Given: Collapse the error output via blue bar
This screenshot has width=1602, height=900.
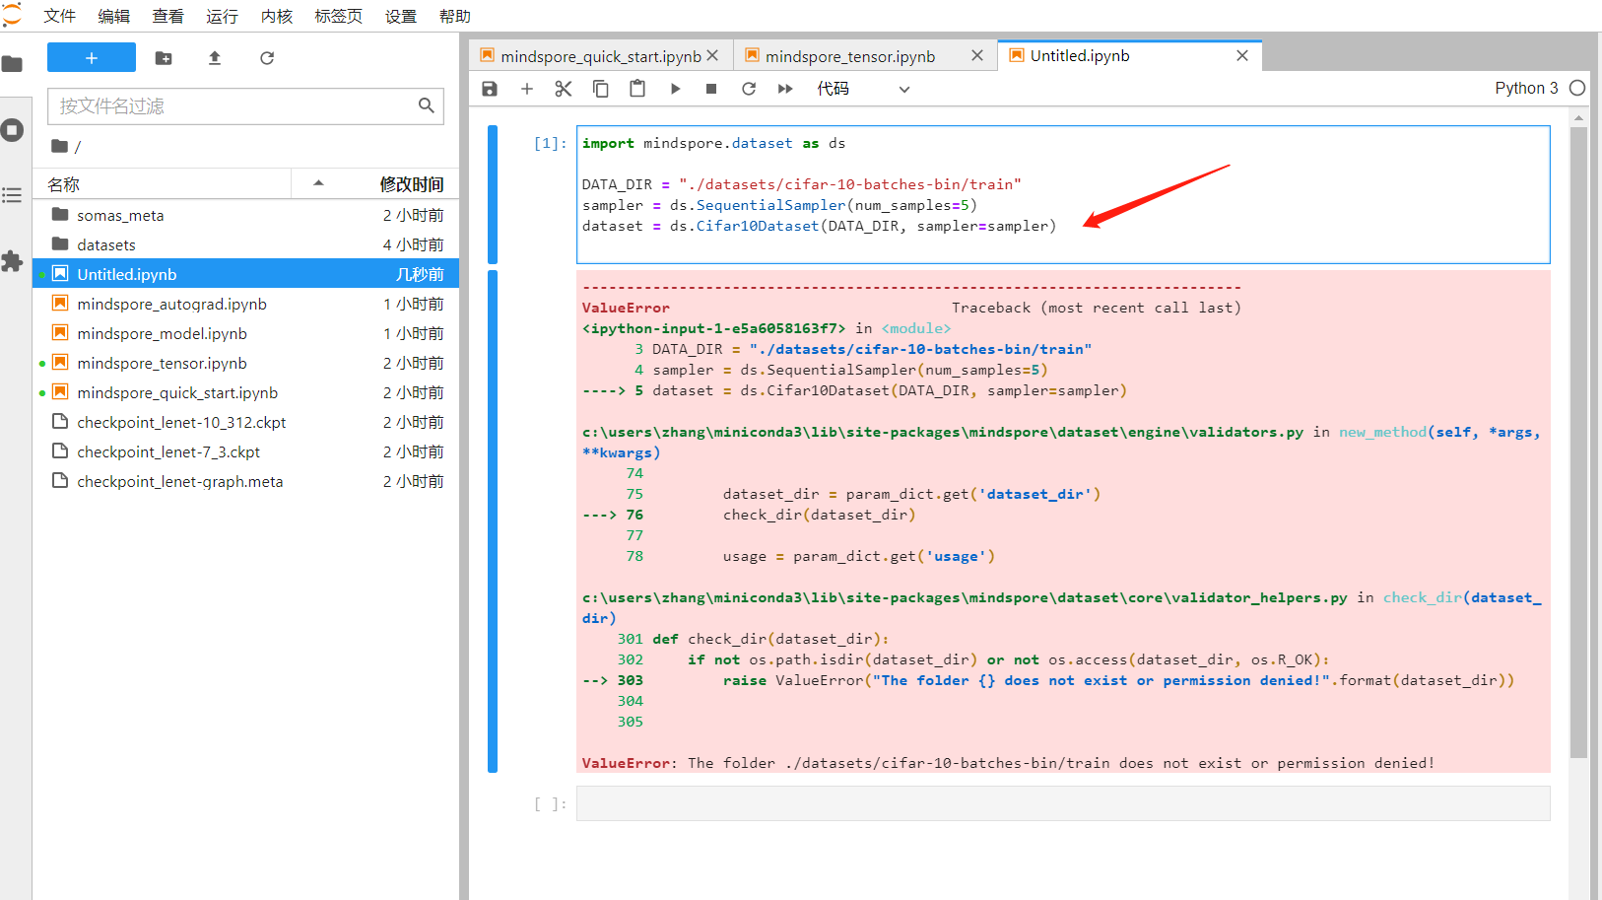Looking at the screenshot, I should (x=493, y=521).
